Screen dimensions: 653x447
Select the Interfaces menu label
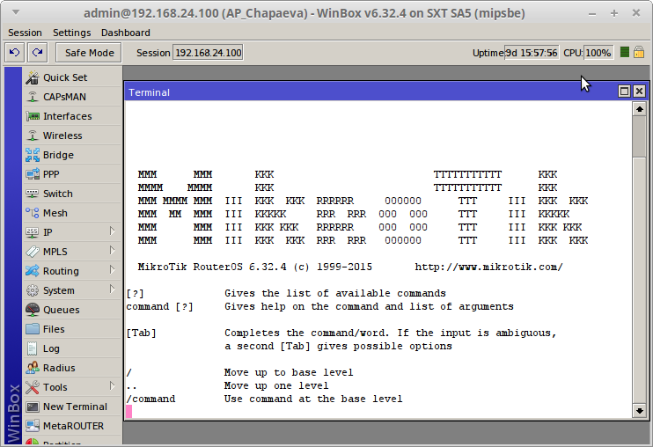point(68,116)
